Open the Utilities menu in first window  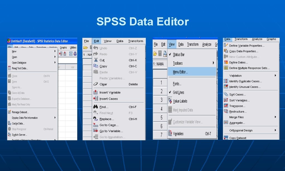(x=73, y=47)
